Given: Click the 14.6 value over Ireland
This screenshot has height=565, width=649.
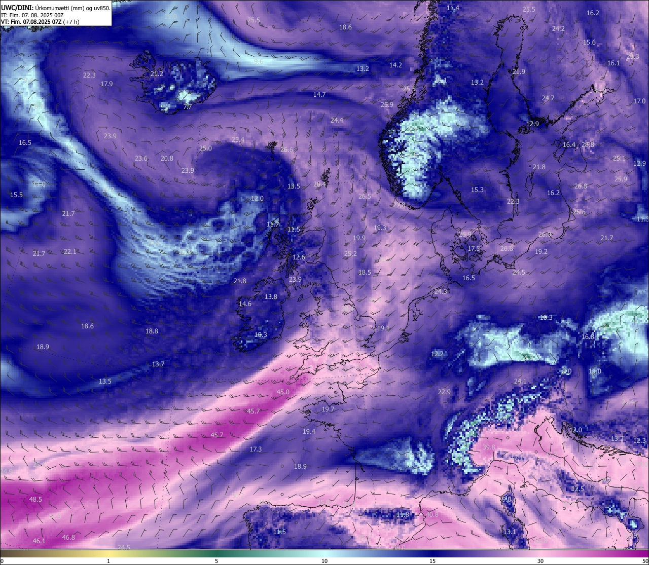Looking at the screenshot, I should 245,304.
